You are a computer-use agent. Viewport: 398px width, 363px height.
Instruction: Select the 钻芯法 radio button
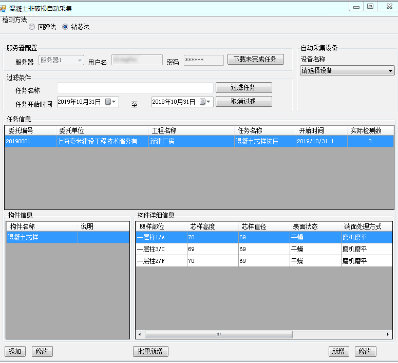[x=65, y=27]
